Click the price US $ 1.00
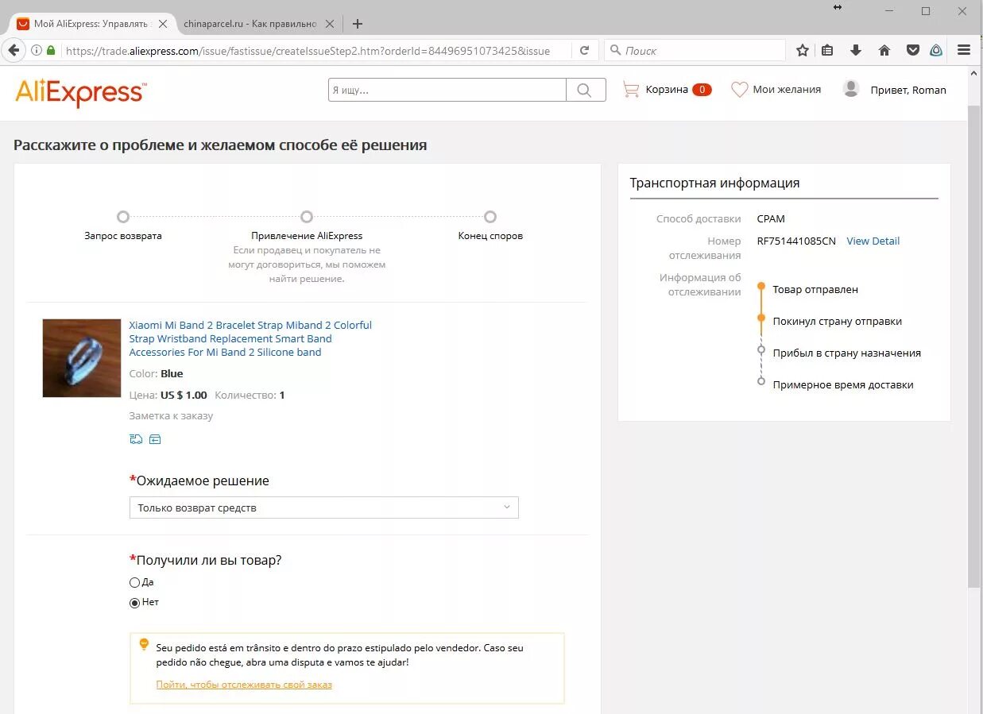This screenshot has width=983, height=714. click(x=184, y=395)
